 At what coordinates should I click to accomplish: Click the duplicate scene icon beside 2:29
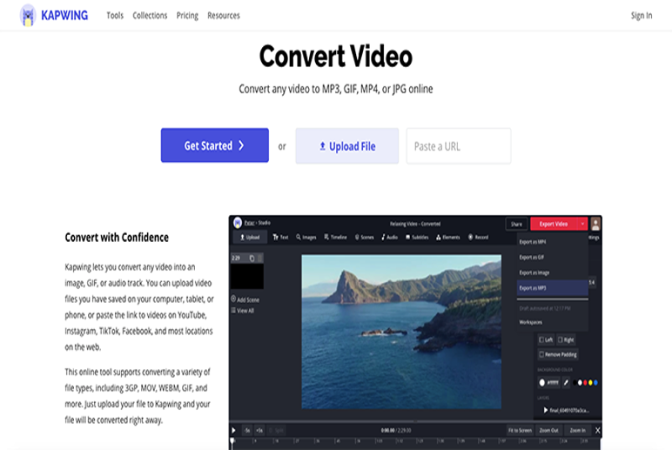[x=252, y=259]
